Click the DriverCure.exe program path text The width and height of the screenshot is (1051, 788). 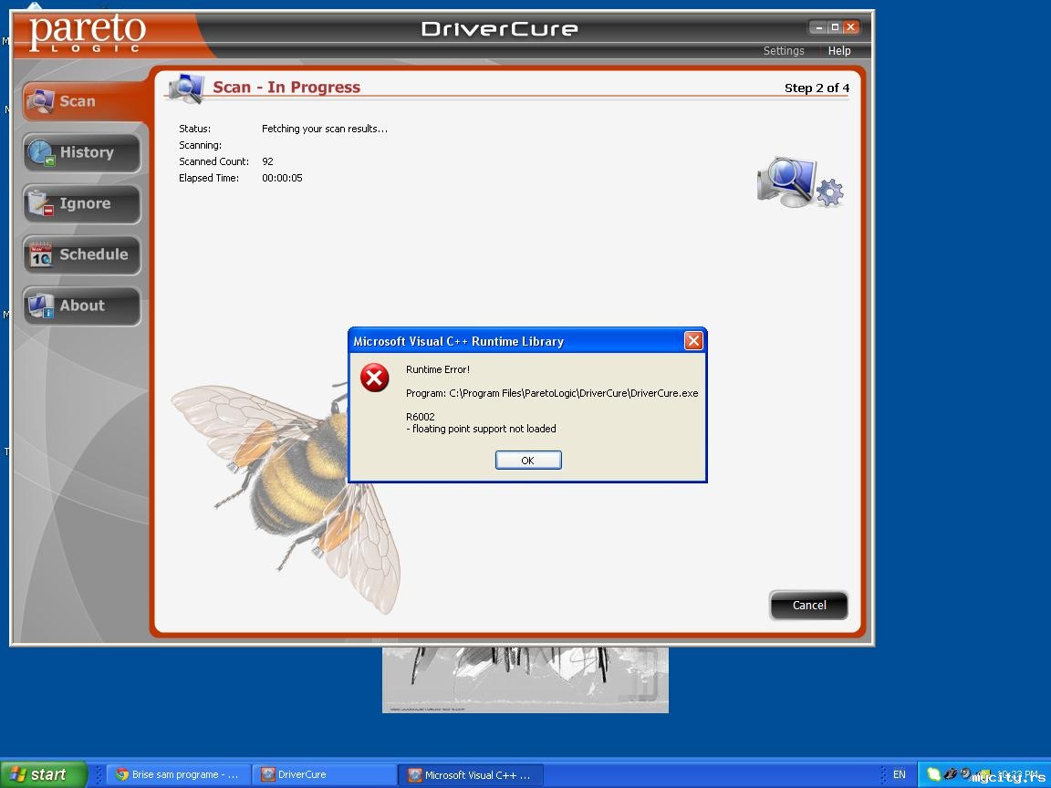(x=552, y=393)
